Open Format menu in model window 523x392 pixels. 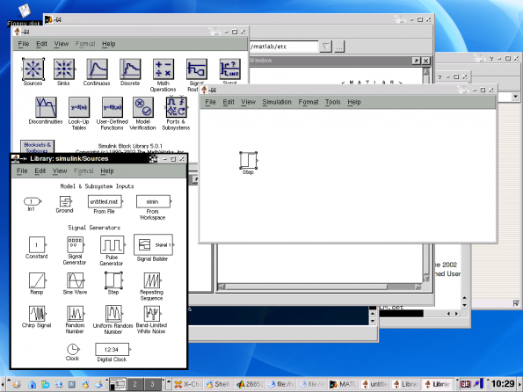tap(309, 102)
